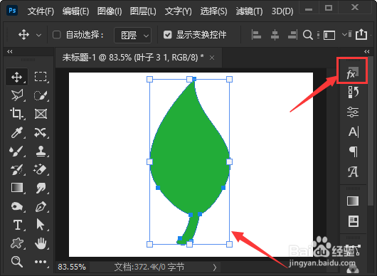Open the 图像(I) menu
Screen dimensions: 377x276
pyautogui.click(x=110, y=11)
